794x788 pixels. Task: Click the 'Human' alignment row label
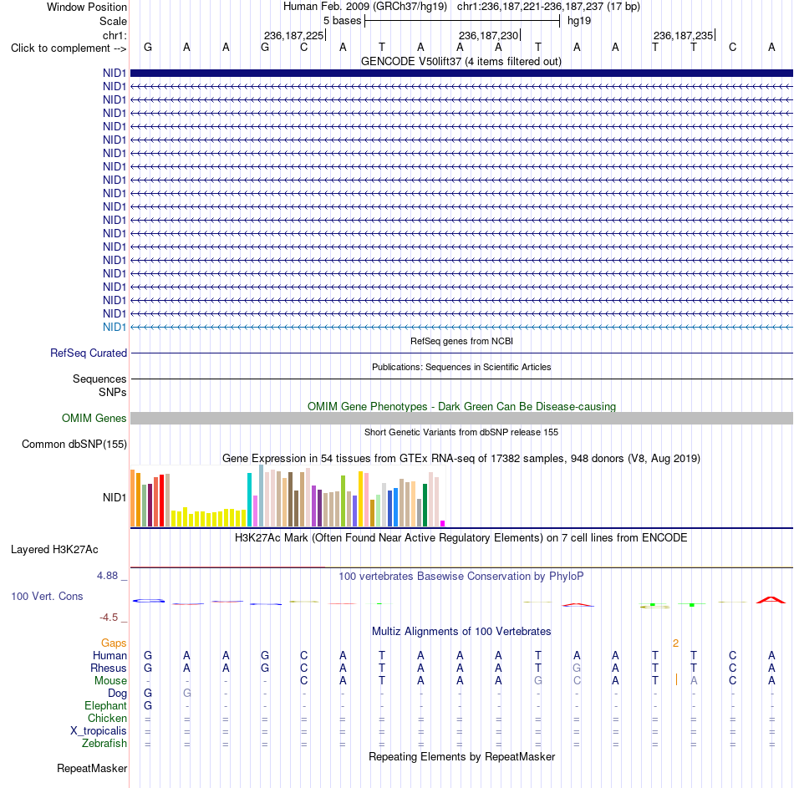pos(109,656)
